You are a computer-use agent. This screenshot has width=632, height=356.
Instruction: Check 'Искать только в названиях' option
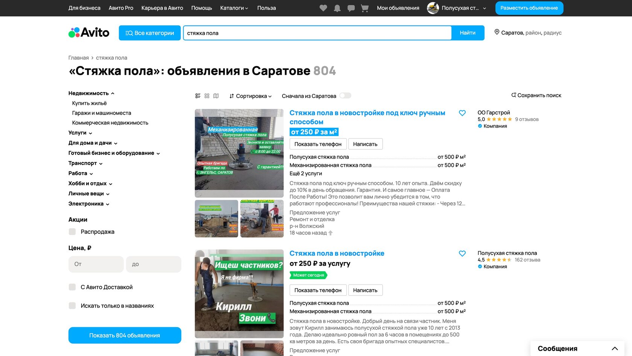pyautogui.click(x=72, y=306)
